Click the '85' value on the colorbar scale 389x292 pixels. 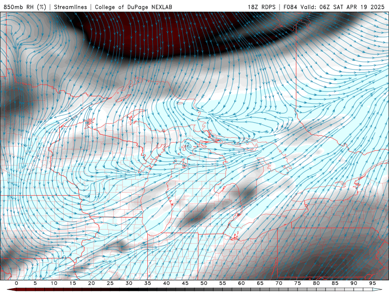click(335, 283)
